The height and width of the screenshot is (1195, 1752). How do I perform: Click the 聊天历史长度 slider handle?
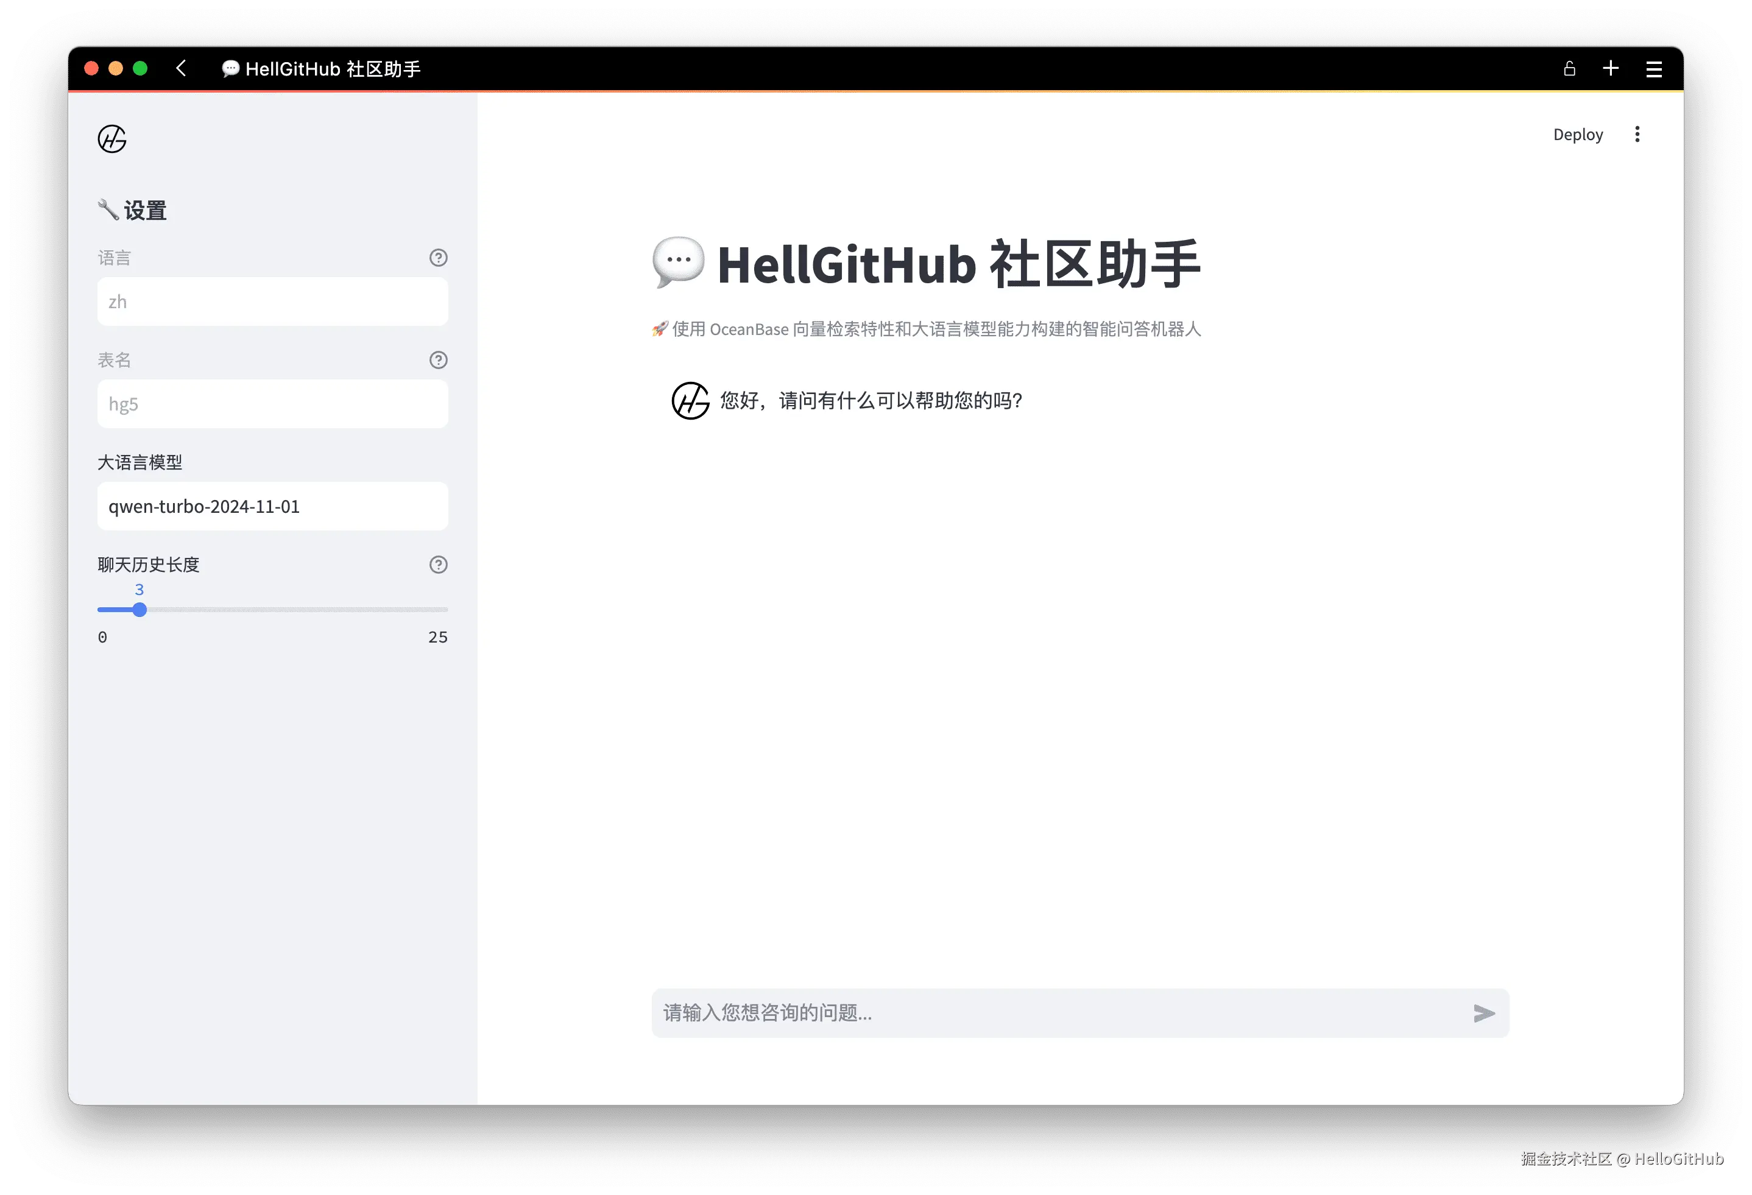(x=140, y=610)
